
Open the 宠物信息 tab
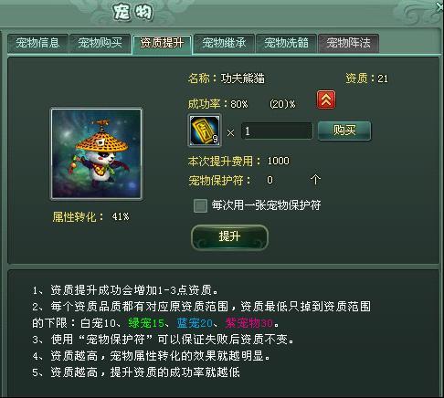tap(37, 44)
